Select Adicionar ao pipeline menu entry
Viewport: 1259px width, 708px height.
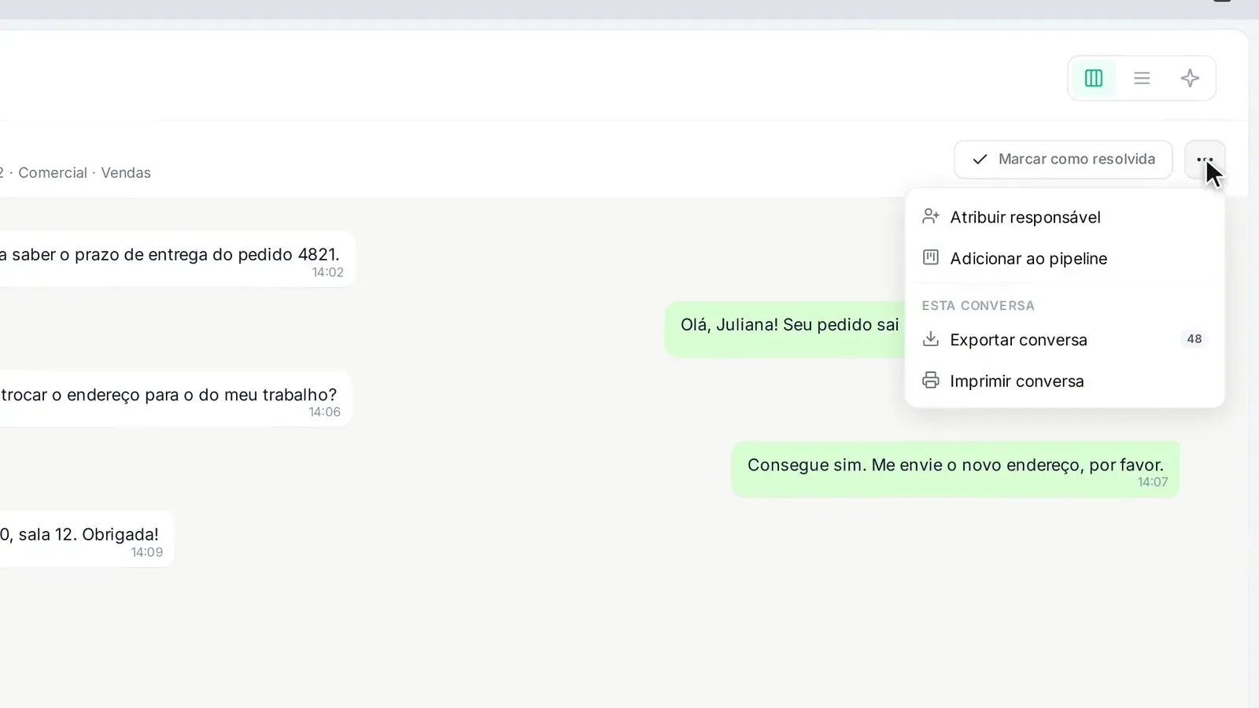[x=1065, y=258]
